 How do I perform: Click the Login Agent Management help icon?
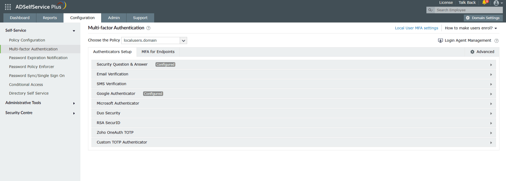pos(497,41)
